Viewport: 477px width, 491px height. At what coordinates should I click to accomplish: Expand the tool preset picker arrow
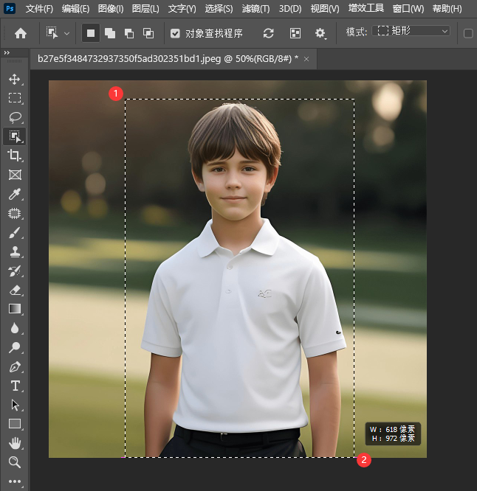67,33
